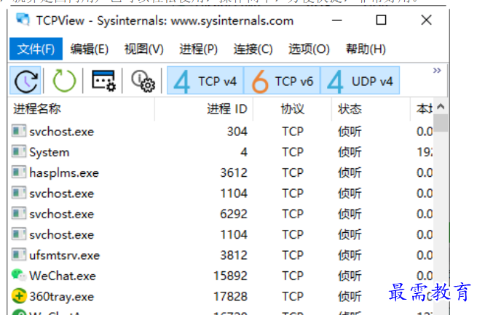
Task: Click PID 17828 cell
Action: coord(230,296)
